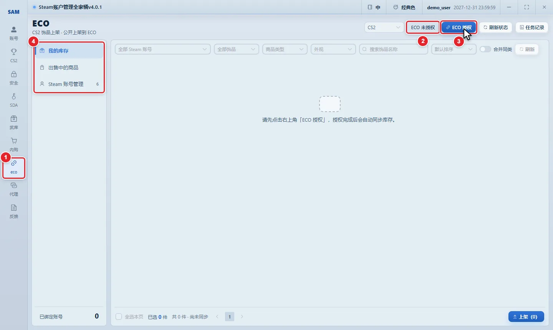Click the blue ECO 授权 button

459,27
